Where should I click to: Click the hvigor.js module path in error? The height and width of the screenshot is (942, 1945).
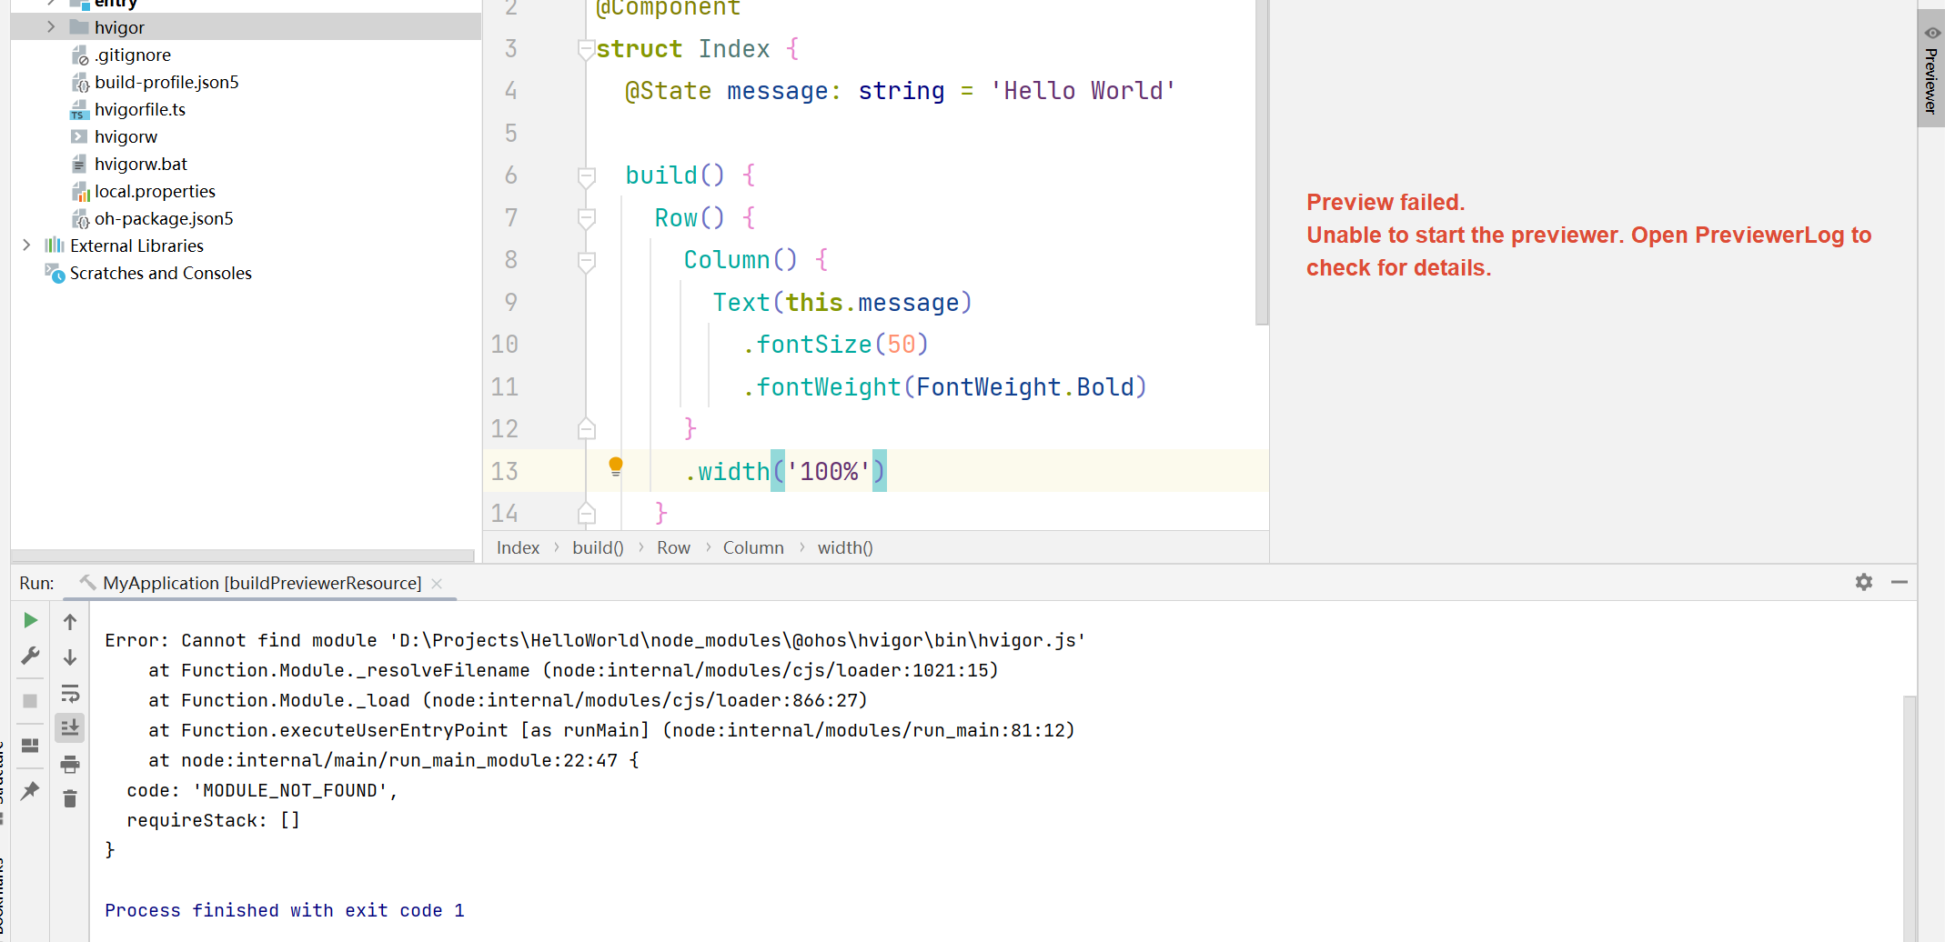(x=737, y=640)
